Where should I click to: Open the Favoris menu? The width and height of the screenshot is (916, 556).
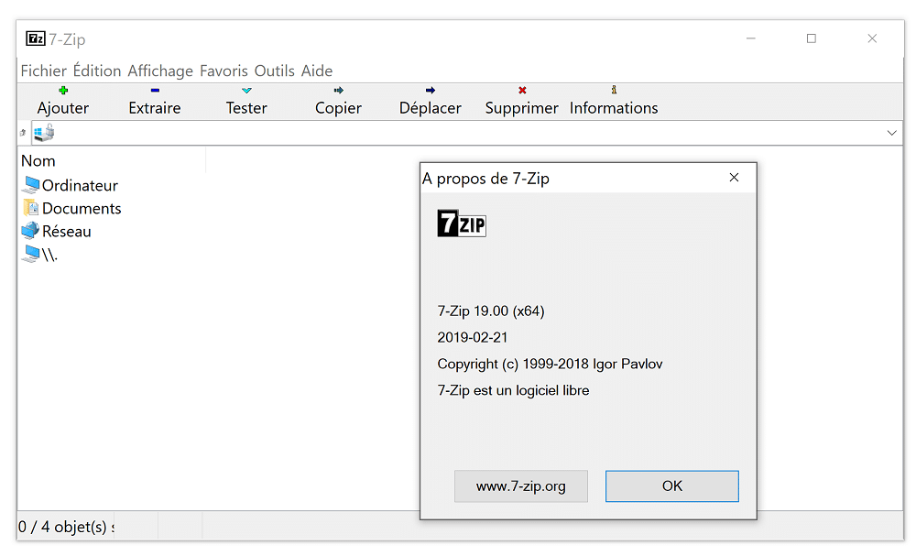[x=224, y=71]
